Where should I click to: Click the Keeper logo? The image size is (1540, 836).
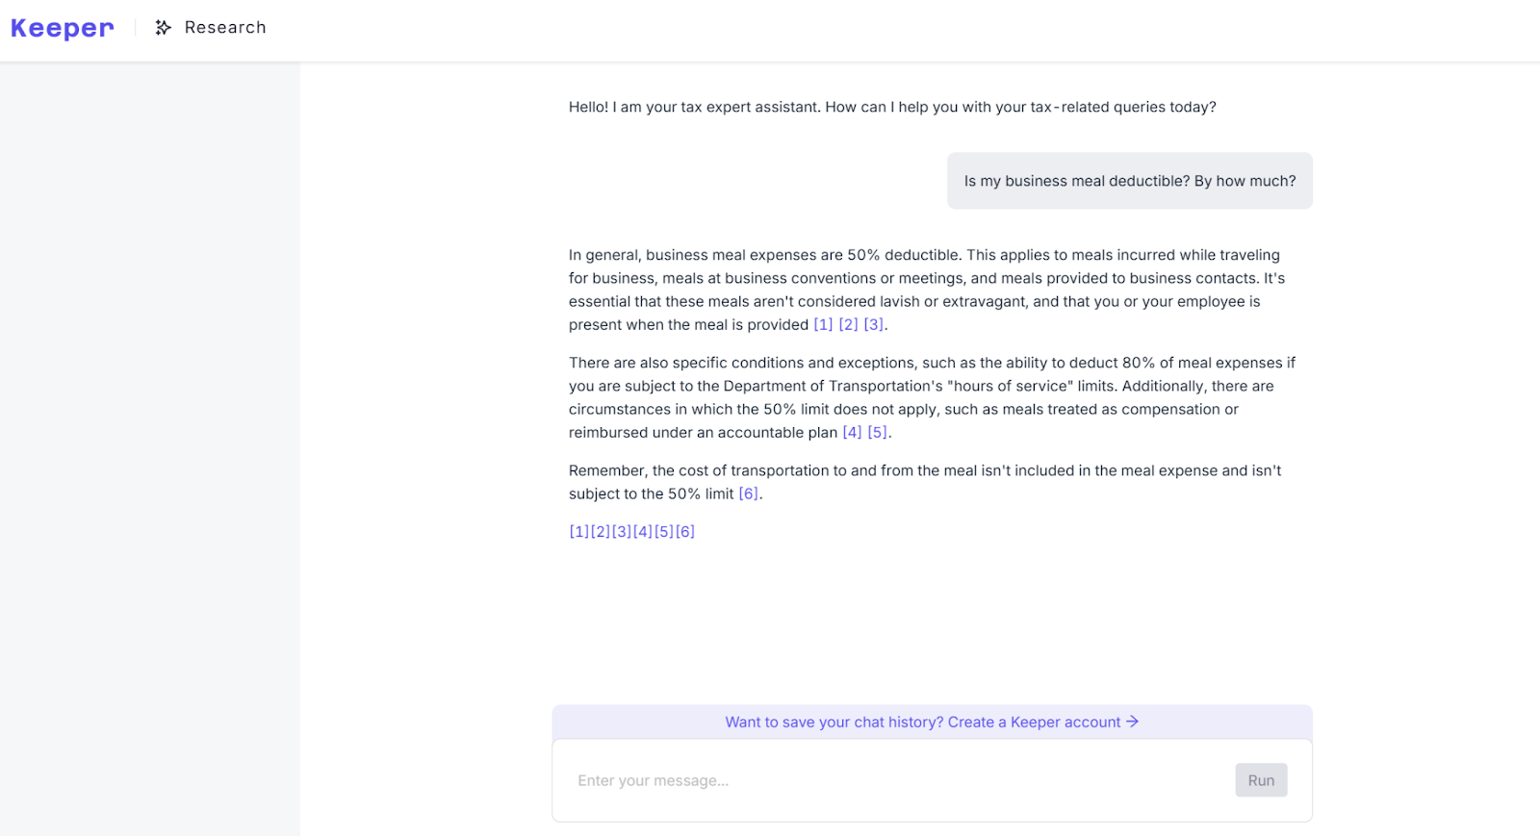point(63,29)
